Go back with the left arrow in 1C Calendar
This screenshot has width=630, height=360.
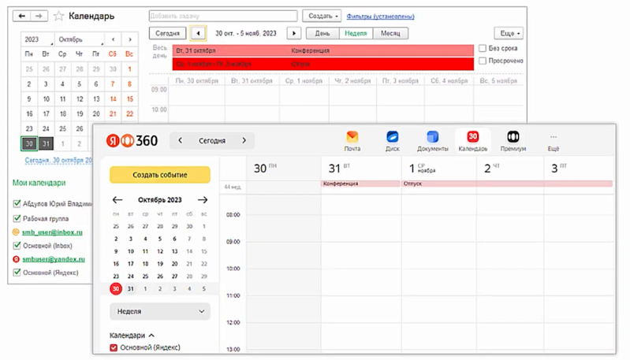point(22,16)
